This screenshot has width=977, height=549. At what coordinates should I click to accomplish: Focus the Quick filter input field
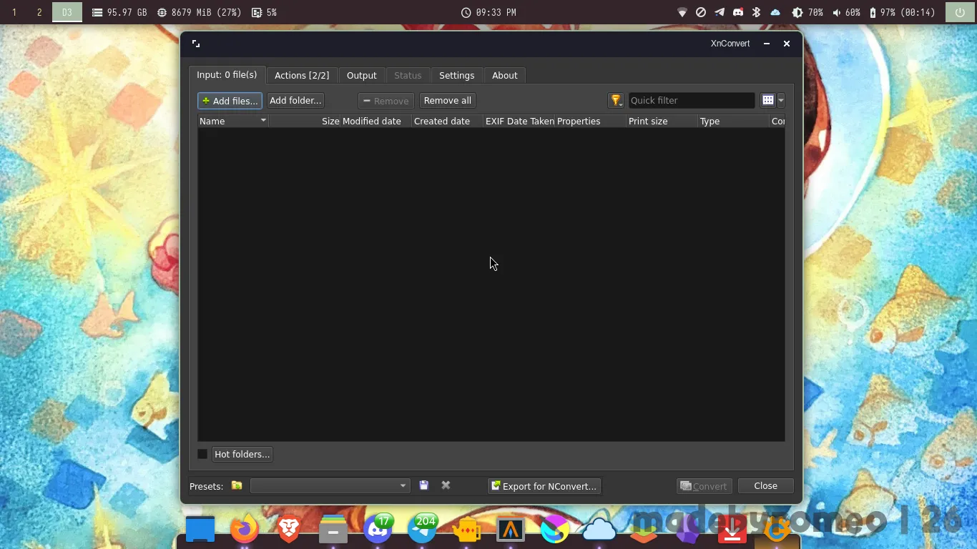point(691,101)
